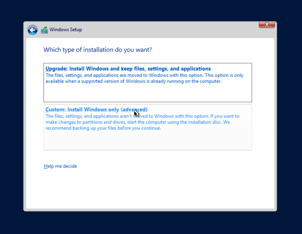Select the Upgrade installation option heading

pos(128,69)
